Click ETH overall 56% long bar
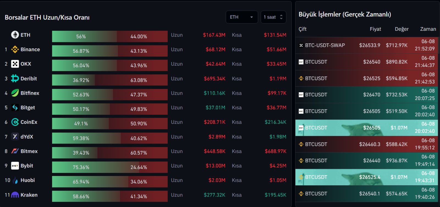 pyautogui.click(x=84, y=36)
